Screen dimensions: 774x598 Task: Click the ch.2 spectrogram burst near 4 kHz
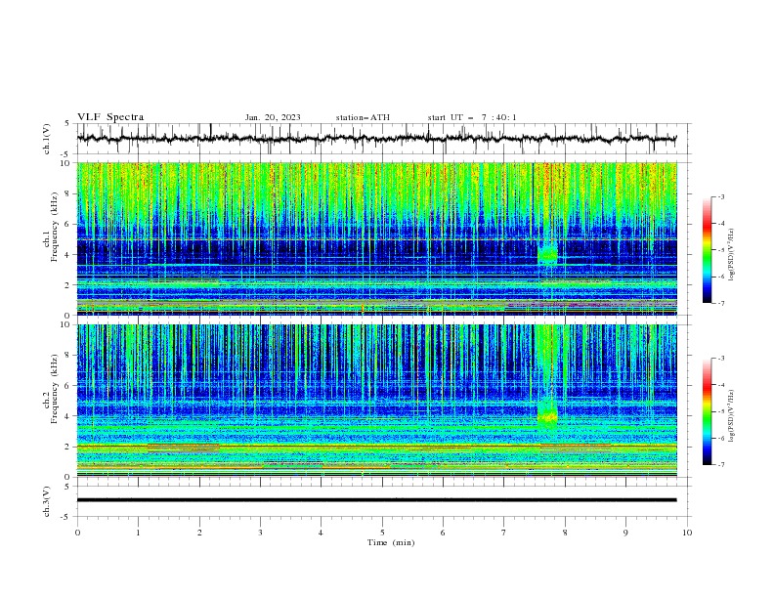coord(547,416)
